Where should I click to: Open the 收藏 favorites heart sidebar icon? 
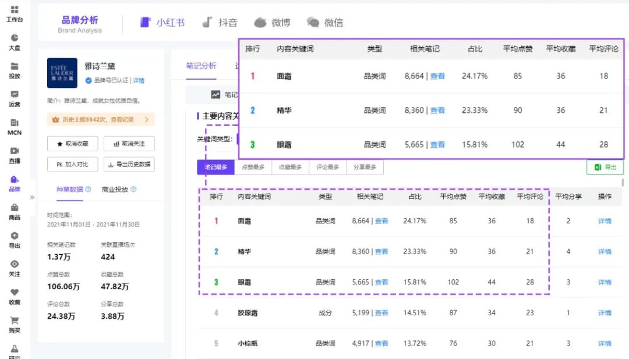click(x=15, y=292)
